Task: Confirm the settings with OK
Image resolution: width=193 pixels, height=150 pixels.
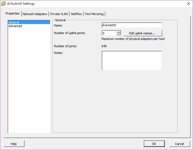Action: [x=154, y=144]
